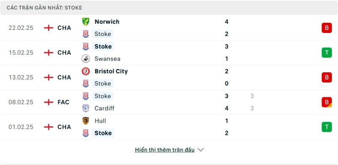The height and width of the screenshot is (165, 338).
Task: Click England flag beside 22.02.25 match
Action: [49, 28]
